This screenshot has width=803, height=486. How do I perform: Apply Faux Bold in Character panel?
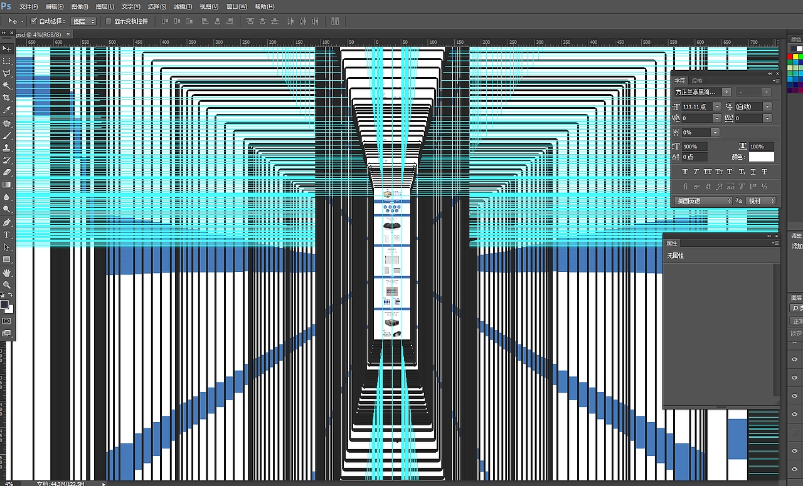tap(685, 172)
